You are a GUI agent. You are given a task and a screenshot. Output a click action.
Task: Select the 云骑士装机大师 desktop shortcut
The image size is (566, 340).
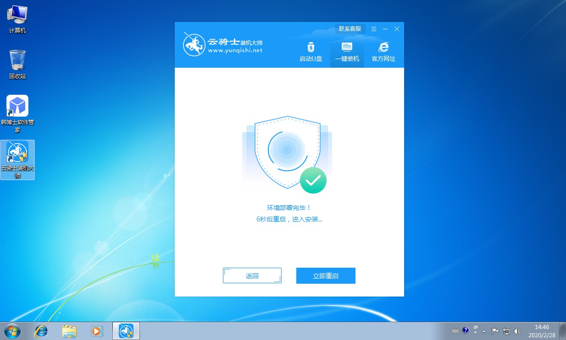click(17, 160)
